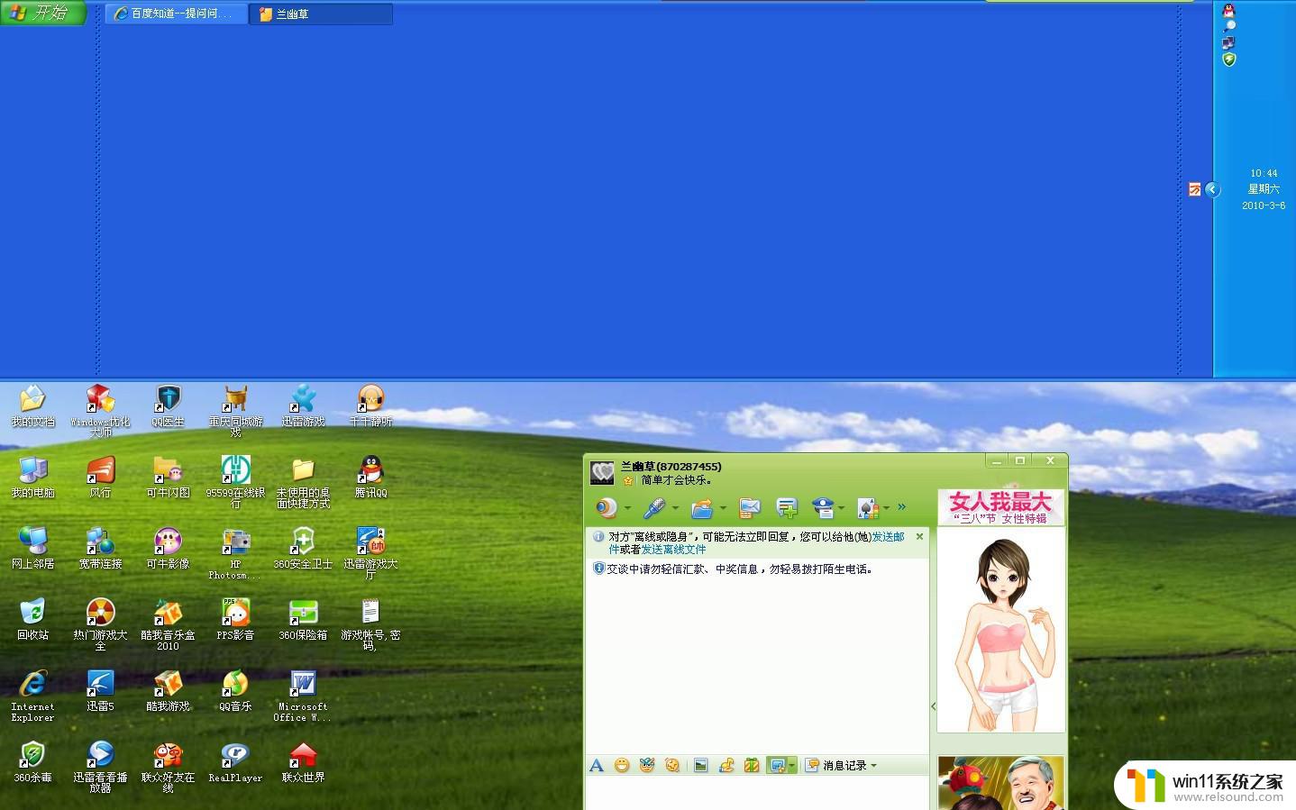The height and width of the screenshot is (810, 1296).
Task: Collapse the QQ show side panel arrow
Action: (933, 706)
